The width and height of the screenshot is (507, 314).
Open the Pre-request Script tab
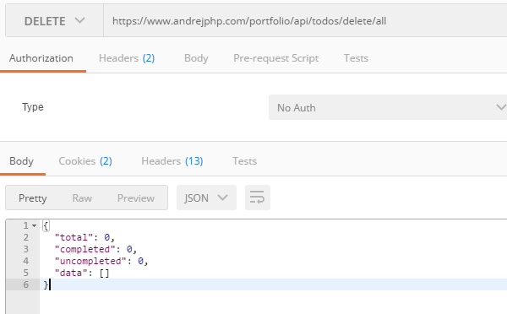(x=275, y=58)
